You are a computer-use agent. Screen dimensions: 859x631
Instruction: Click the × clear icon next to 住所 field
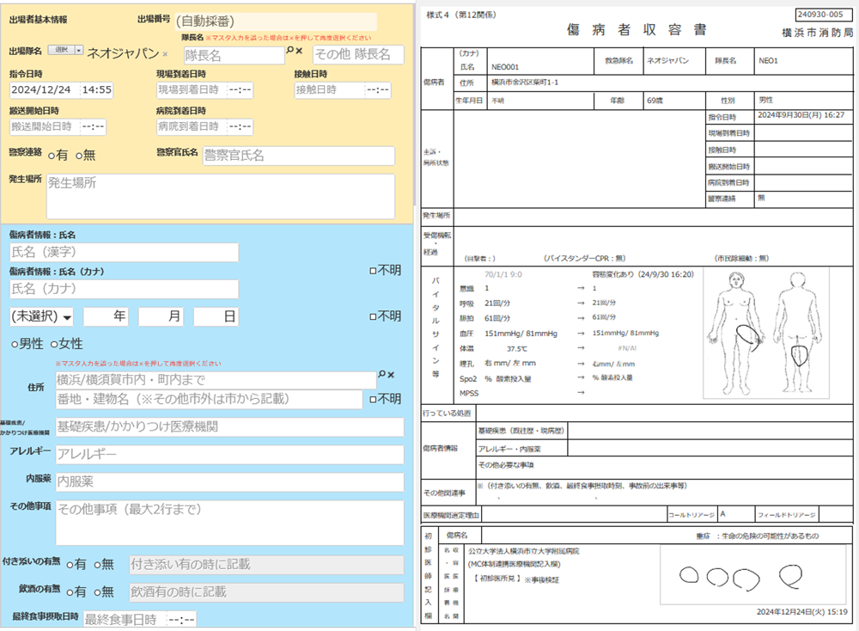pos(392,375)
